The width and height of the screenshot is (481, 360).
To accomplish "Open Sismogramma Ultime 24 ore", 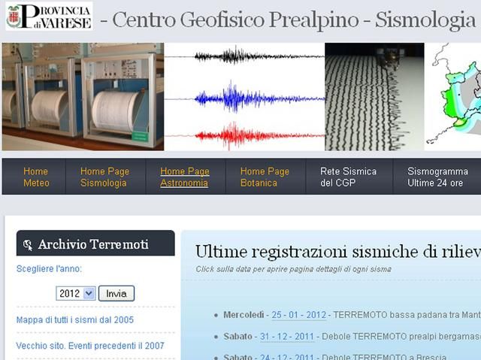I will click(437, 177).
